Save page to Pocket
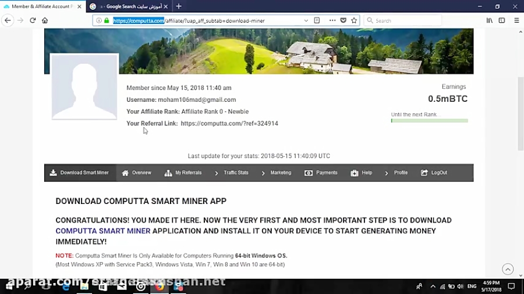This screenshot has height=294, width=524. (343, 20)
